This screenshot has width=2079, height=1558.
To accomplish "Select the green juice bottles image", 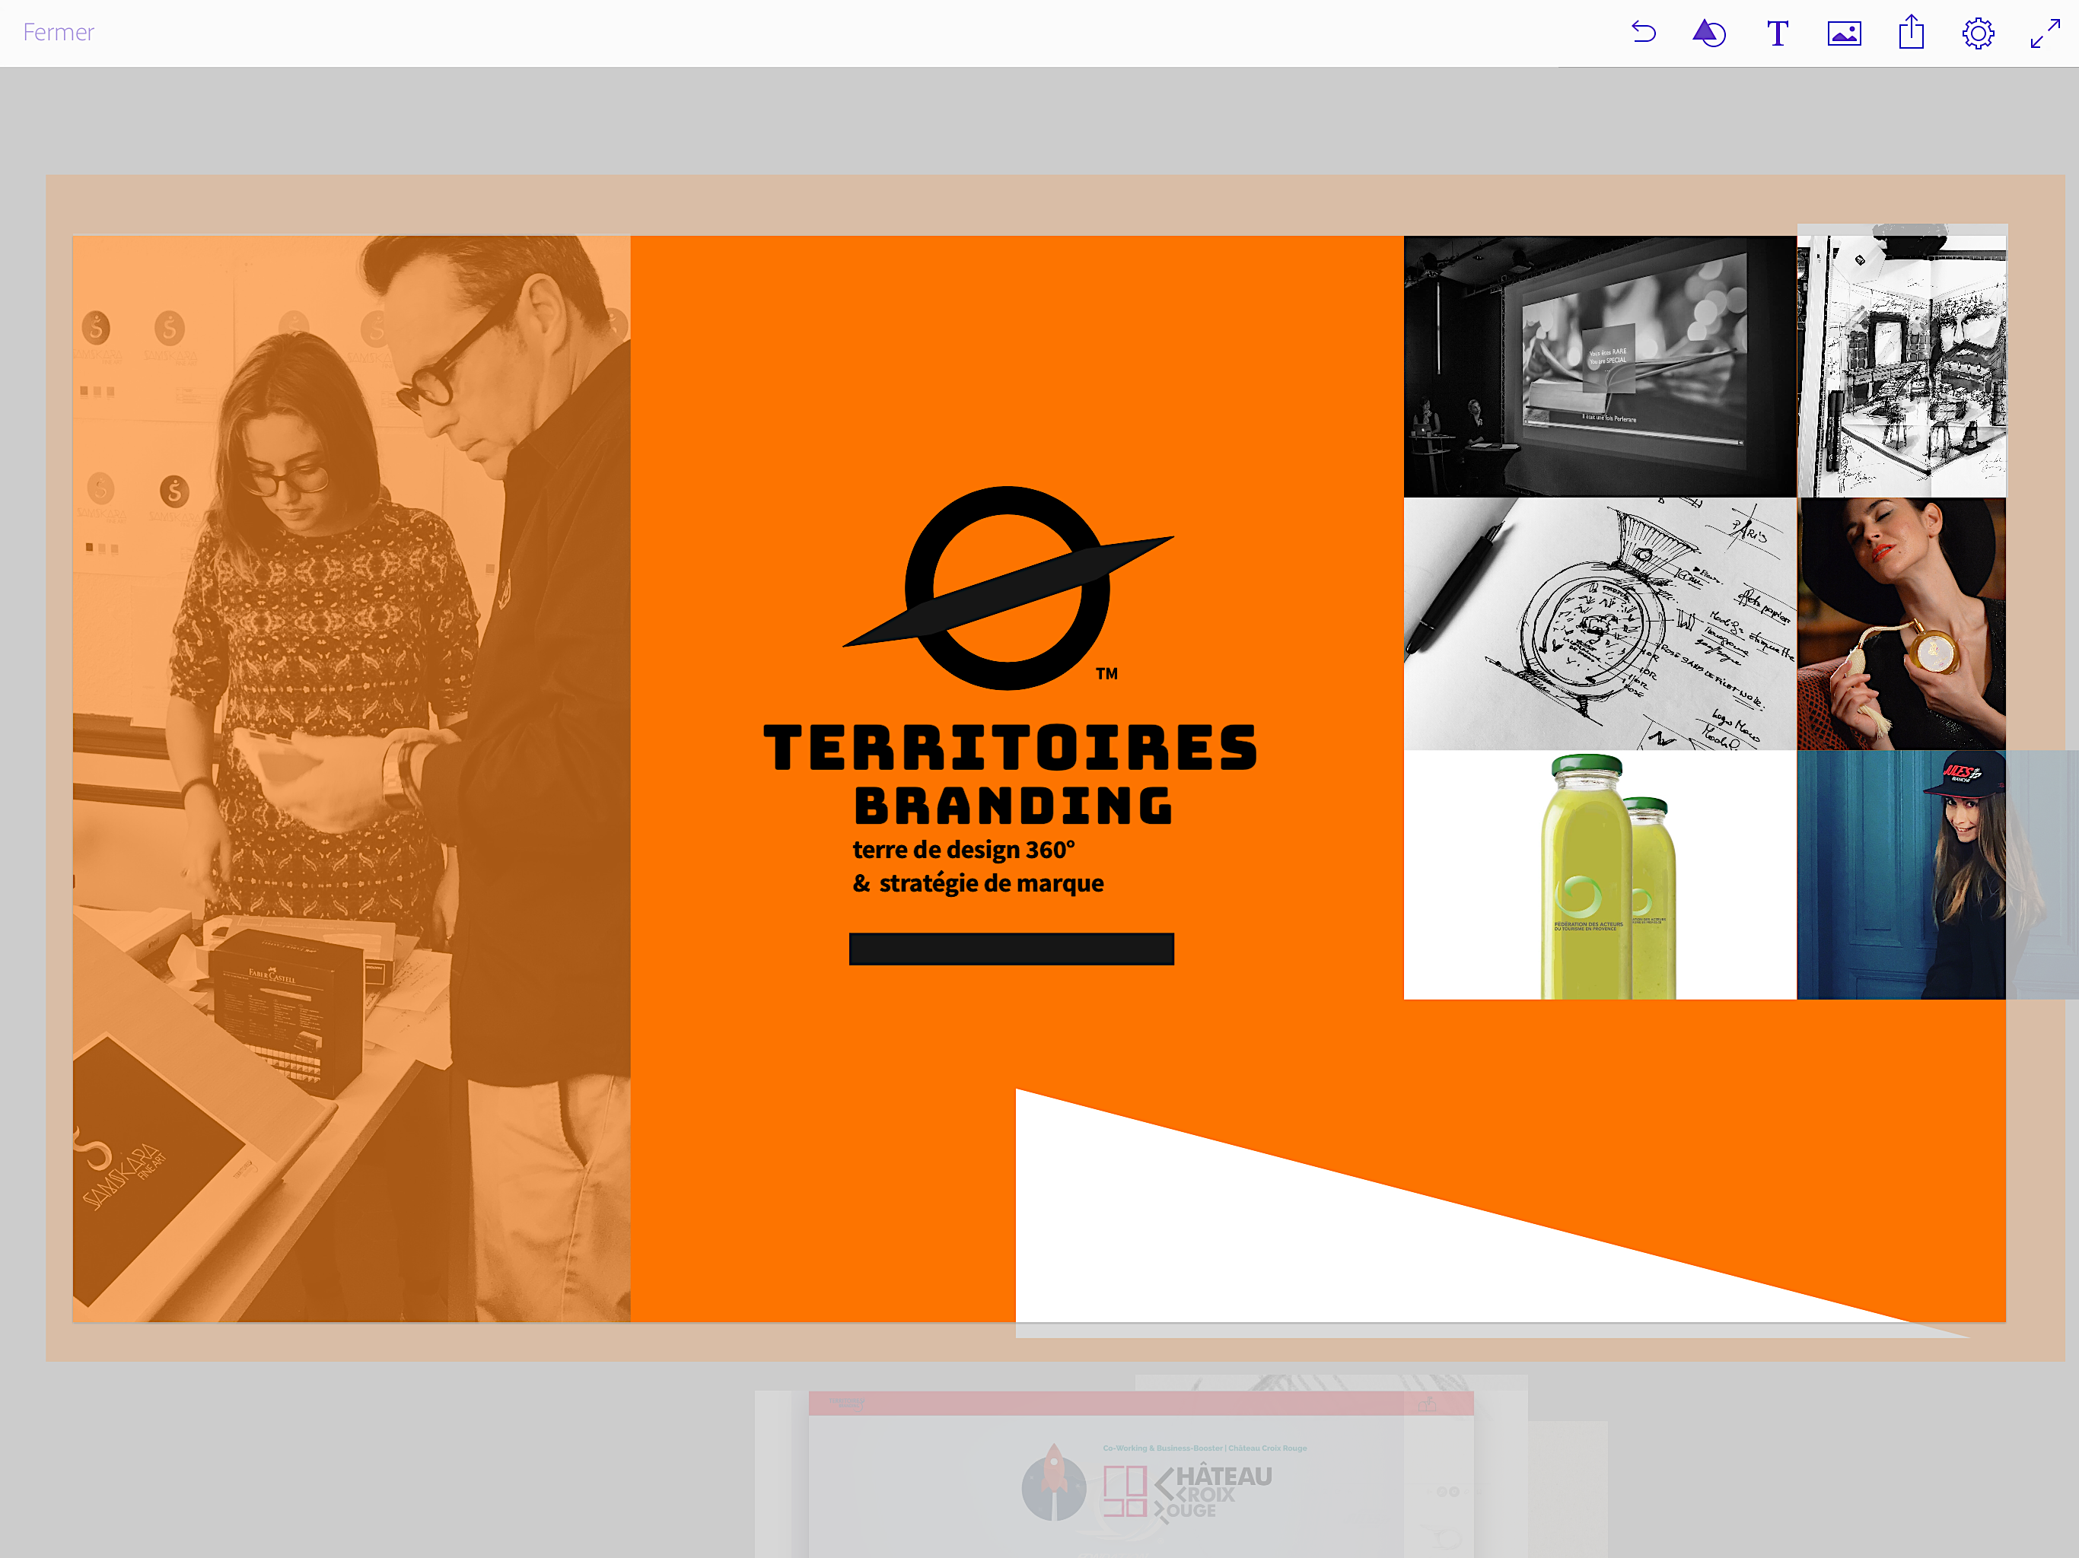I will coord(1600,874).
